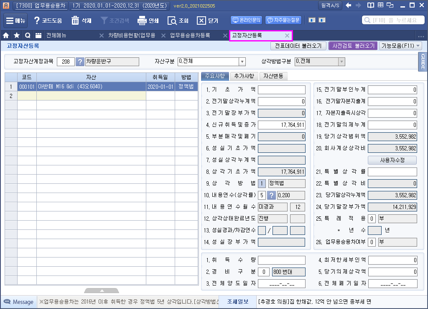Click the 코드도움 help toolbar button
Viewport: 428px width, 309px height.
[48, 21]
